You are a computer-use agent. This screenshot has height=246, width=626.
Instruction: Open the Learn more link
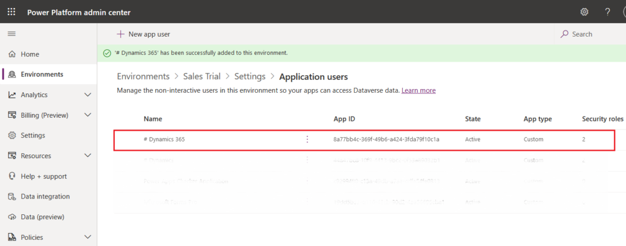tap(418, 90)
